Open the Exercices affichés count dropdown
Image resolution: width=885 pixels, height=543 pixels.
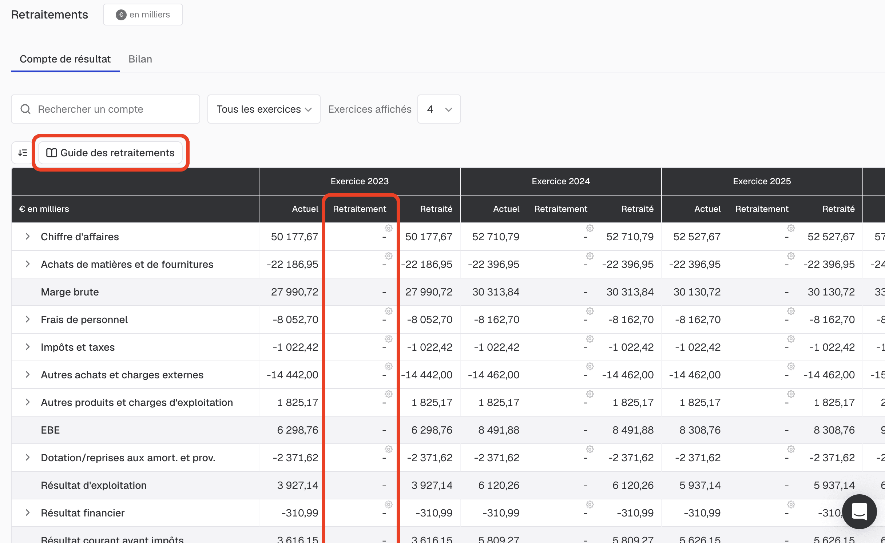[x=439, y=109]
